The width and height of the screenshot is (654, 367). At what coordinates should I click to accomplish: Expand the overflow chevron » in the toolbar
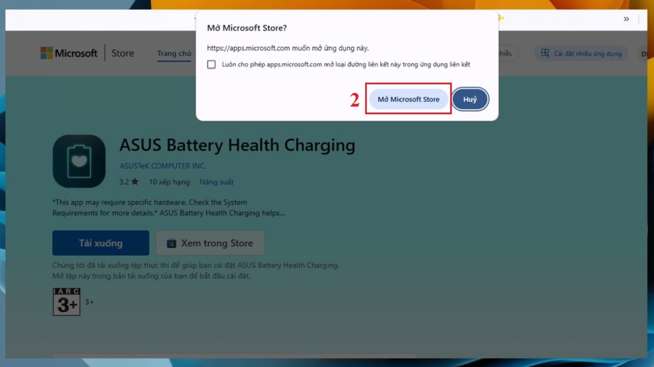pos(625,18)
